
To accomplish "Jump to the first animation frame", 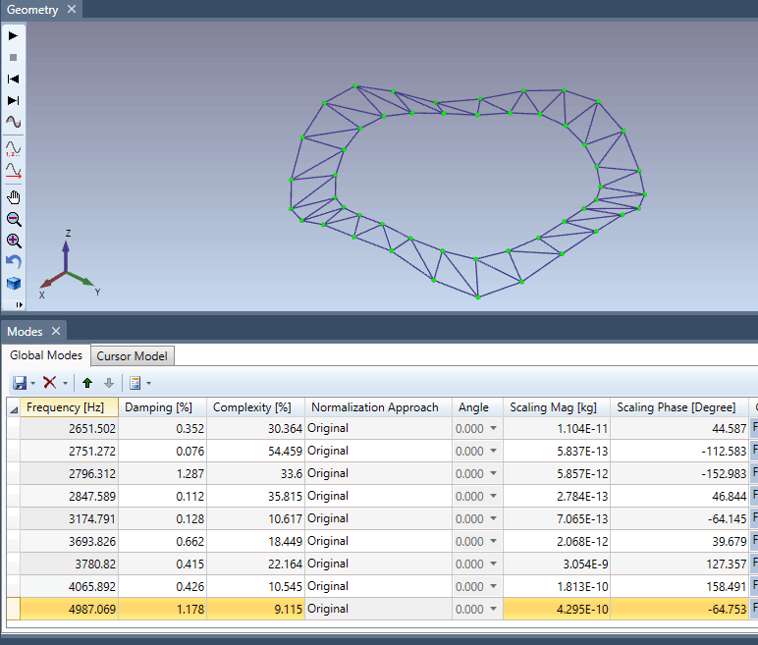I will (13, 79).
